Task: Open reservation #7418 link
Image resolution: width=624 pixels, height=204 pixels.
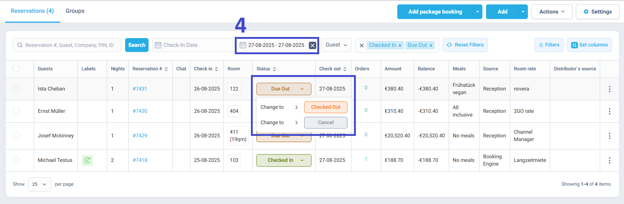Action: [x=140, y=160]
